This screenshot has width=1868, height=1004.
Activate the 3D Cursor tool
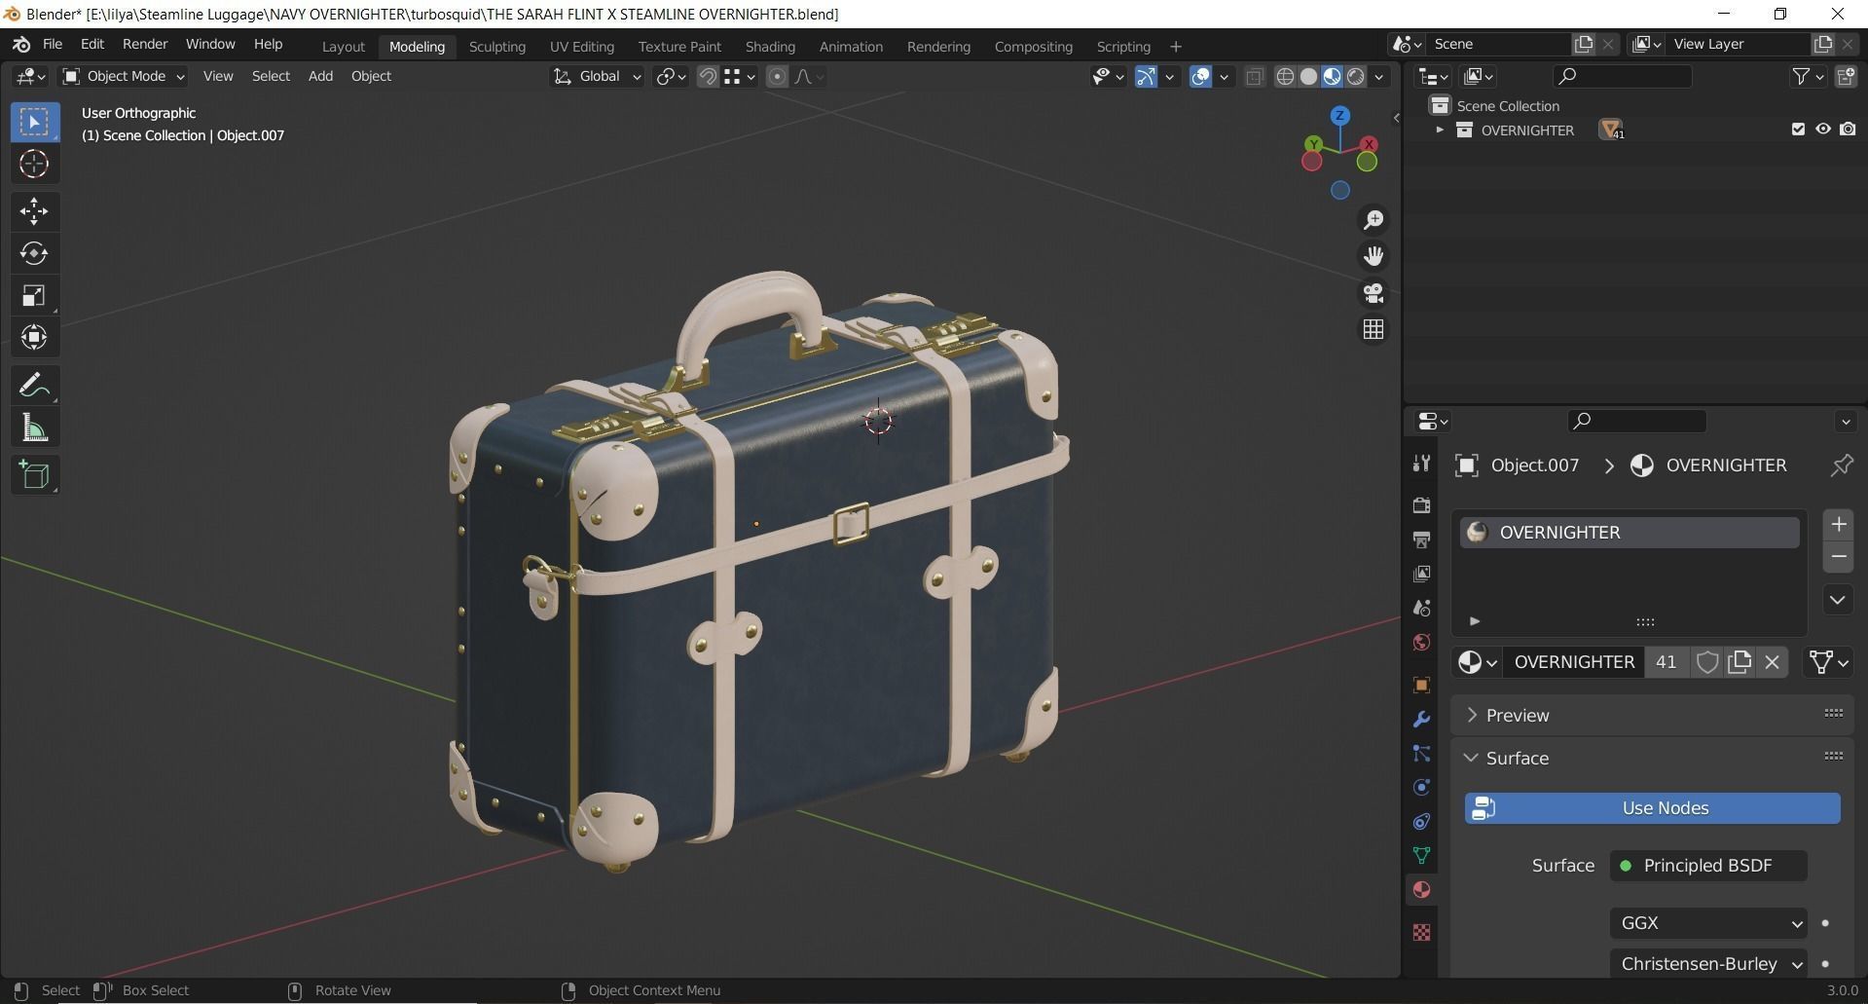pos(34,164)
